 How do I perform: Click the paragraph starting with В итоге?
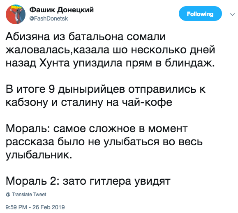[106, 96]
